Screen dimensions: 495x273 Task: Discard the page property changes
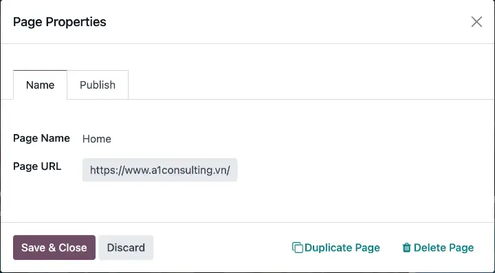click(x=126, y=248)
